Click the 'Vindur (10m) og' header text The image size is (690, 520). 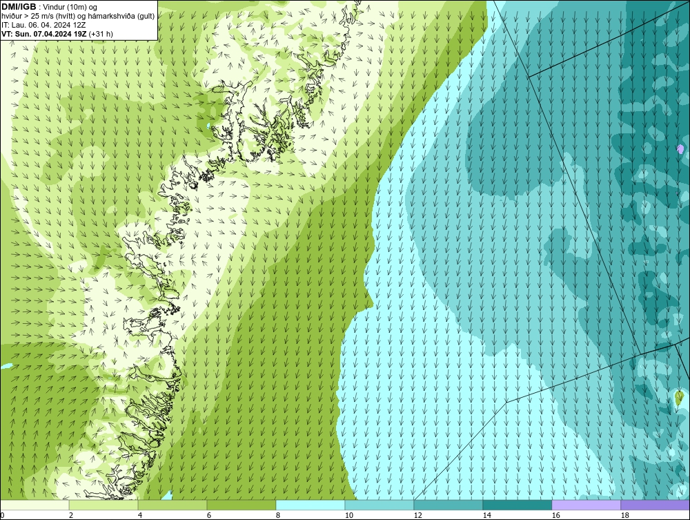click(x=70, y=7)
